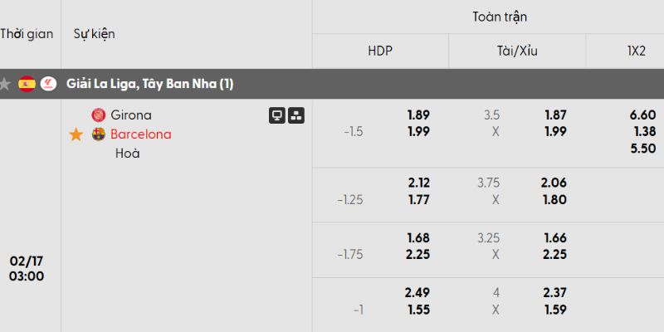The height and width of the screenshot is (332, 664).
Task: Collapse the Giải La Liga, Tây Ban Nha group
Action: (x=149, y=84)
